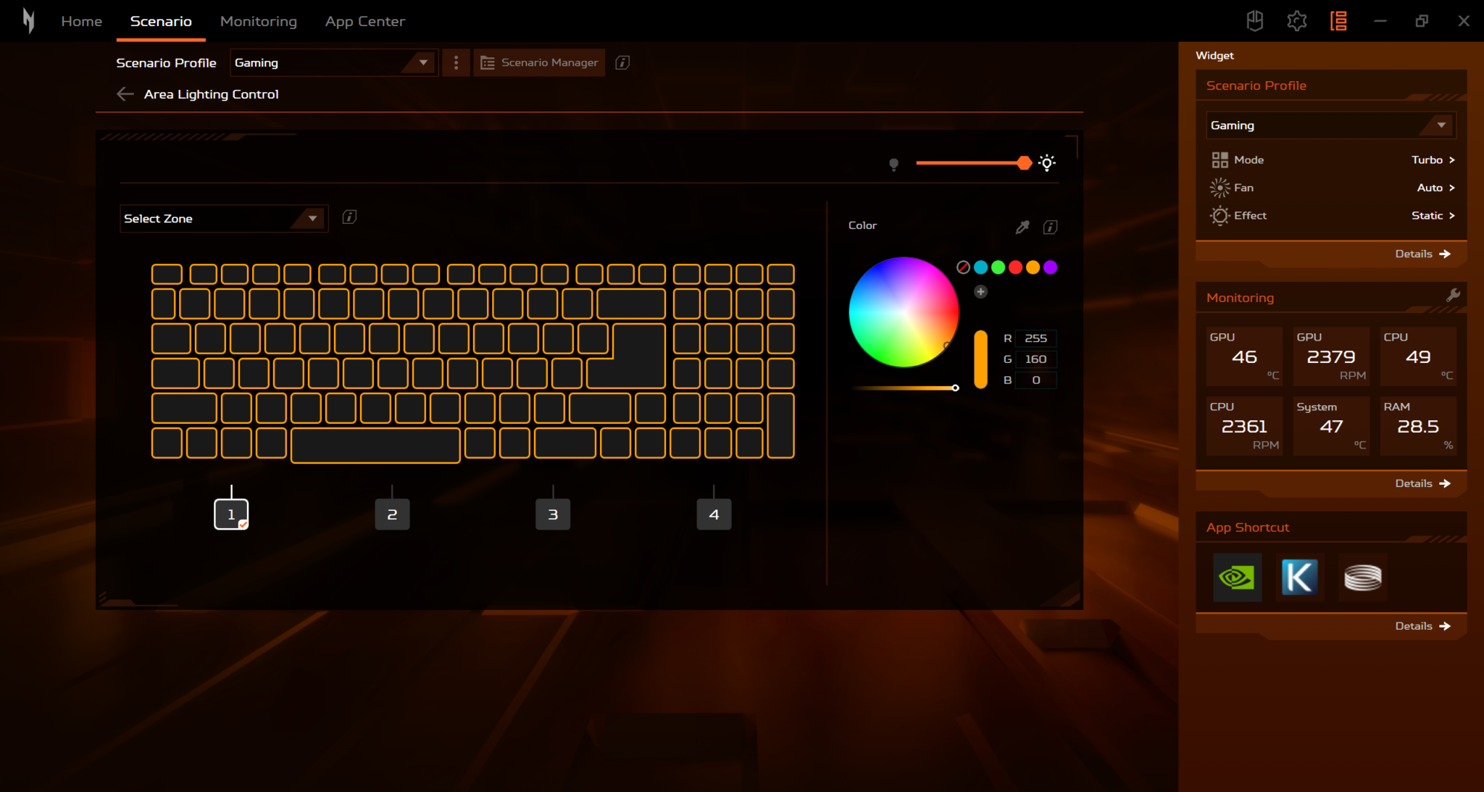Open the three-dot scenario options menu
The width and height of the screenshot is (1484, 792).
456,63
